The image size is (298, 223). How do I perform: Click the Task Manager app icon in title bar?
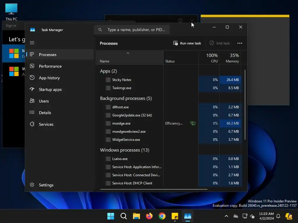[x=33, y=30]
